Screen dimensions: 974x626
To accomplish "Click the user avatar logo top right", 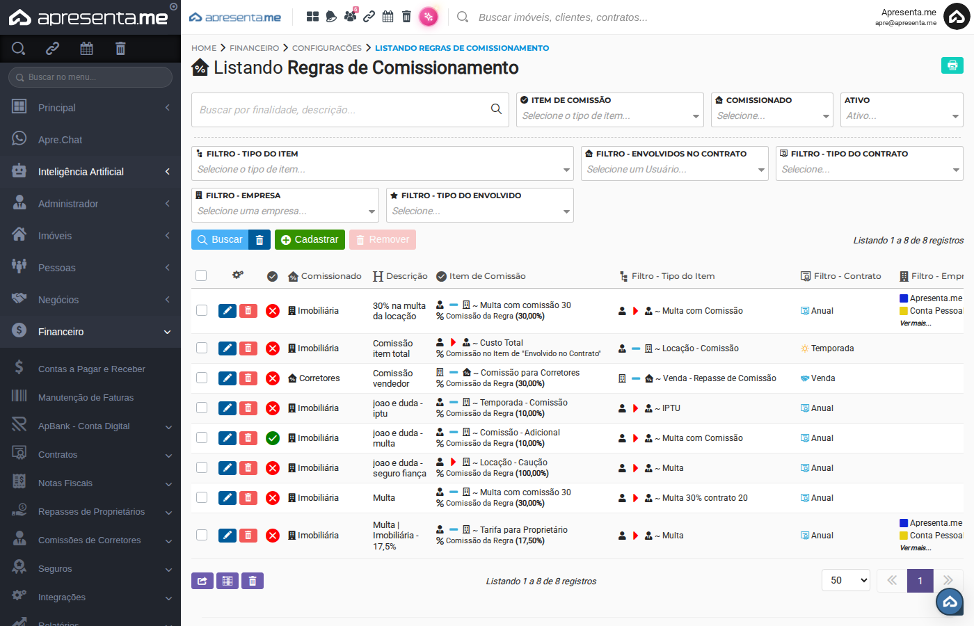I will click(x=957, y=17).
